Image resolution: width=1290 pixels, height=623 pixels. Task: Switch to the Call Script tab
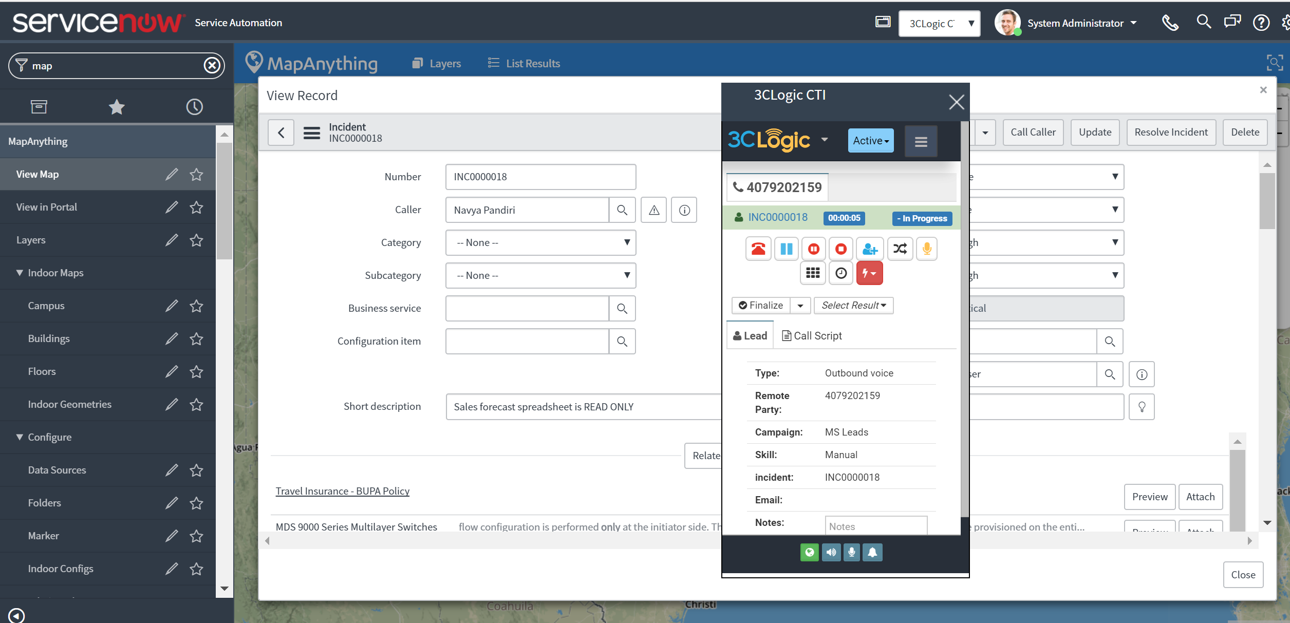tap(812, 336)
